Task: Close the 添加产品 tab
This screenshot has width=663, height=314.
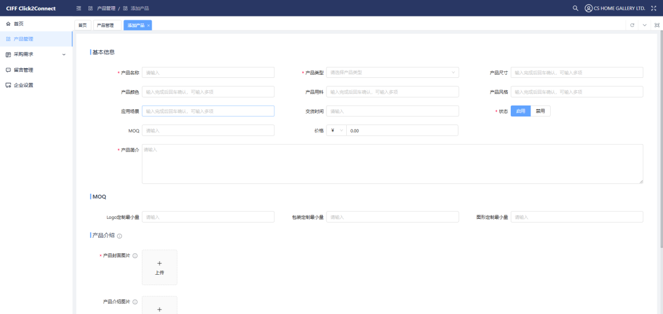Action: tap(149, 26)
